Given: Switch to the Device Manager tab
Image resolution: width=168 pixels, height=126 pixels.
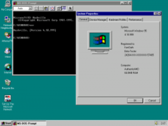Looking at the screenshot, I should [98, 20].
